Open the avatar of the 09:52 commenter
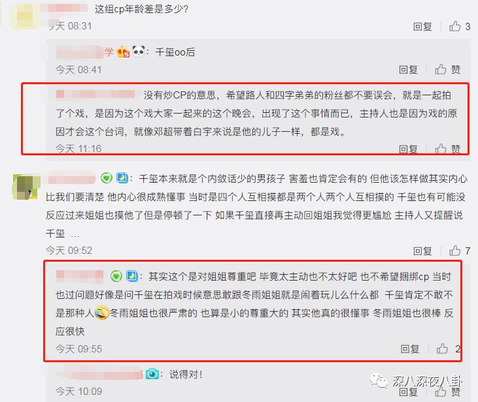Screen dimensions: 478x402 coord(26,187)
